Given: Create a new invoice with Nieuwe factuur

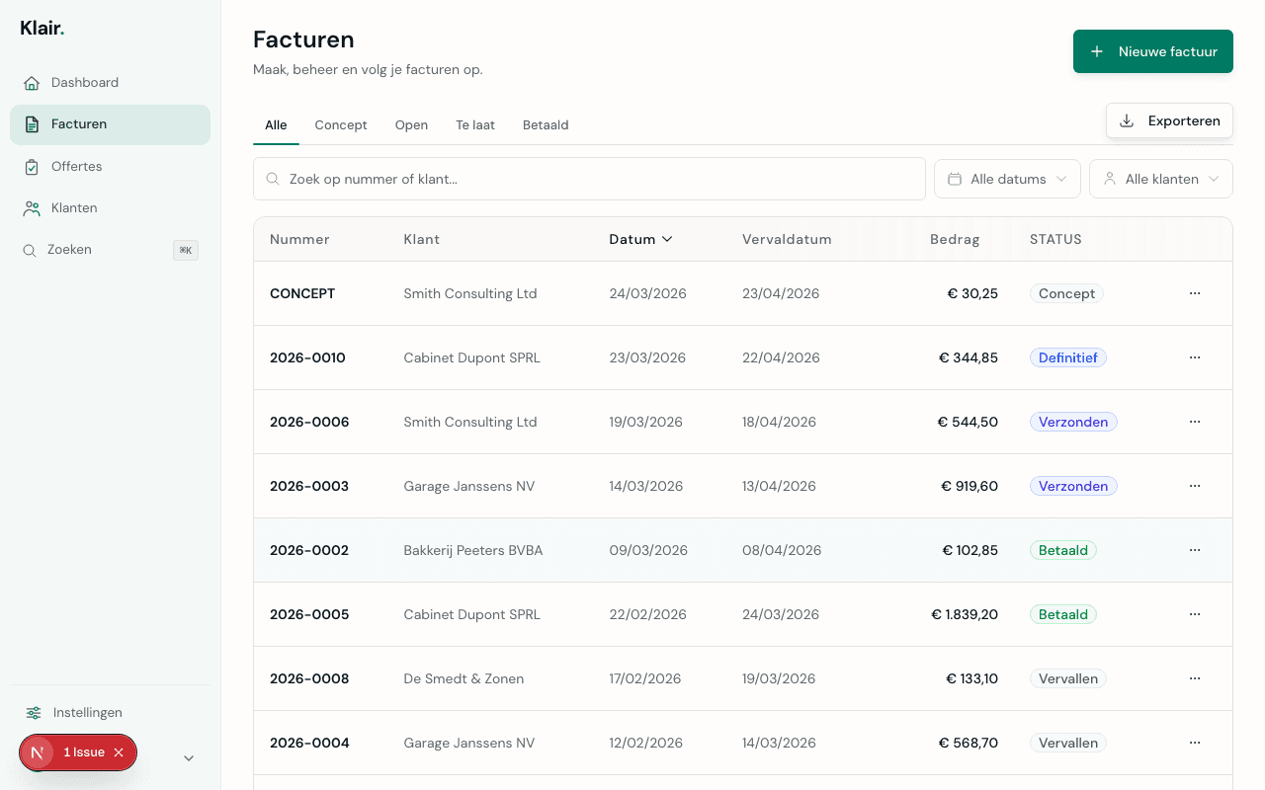Looking at the screenshot, I should [1152, 51].
